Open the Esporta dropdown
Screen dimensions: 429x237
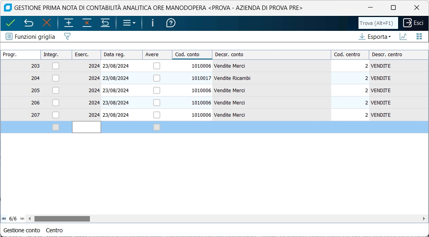click(374, 36)
